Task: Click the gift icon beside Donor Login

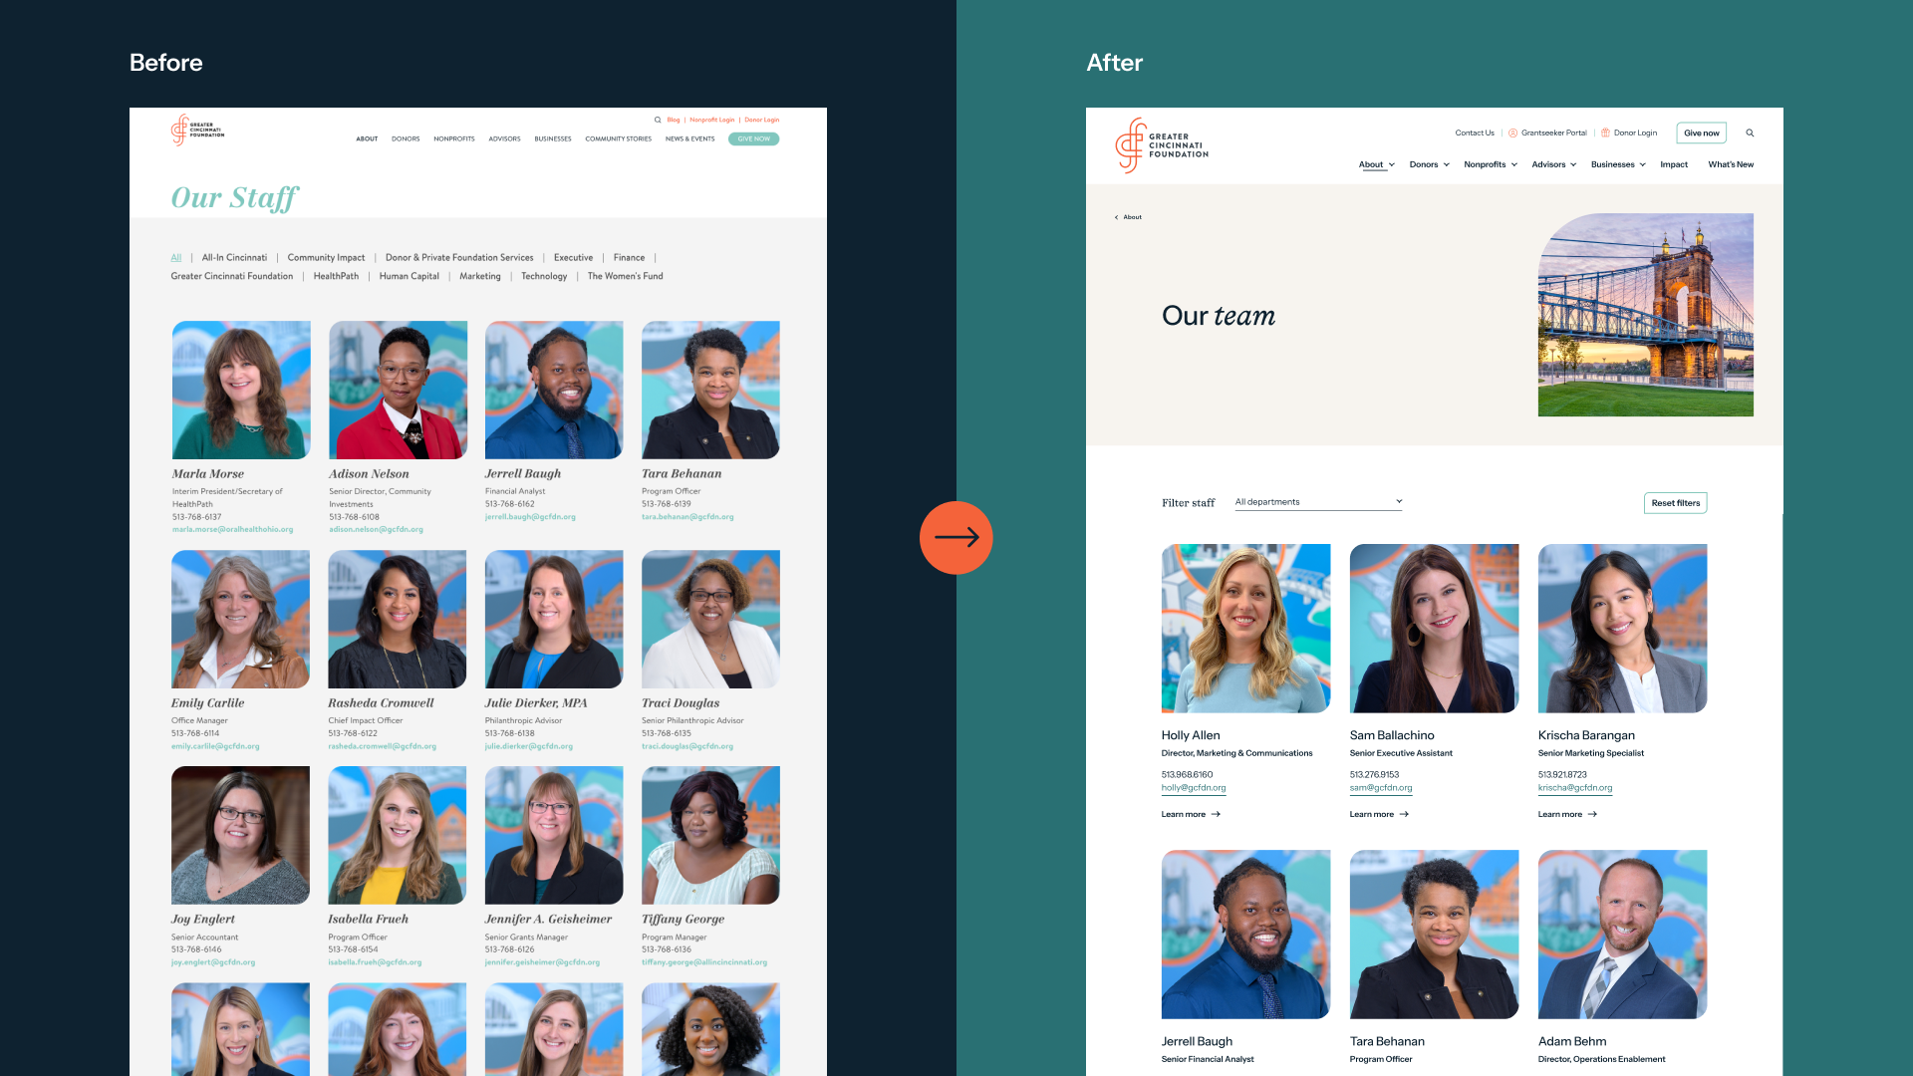Action: 1605,133
